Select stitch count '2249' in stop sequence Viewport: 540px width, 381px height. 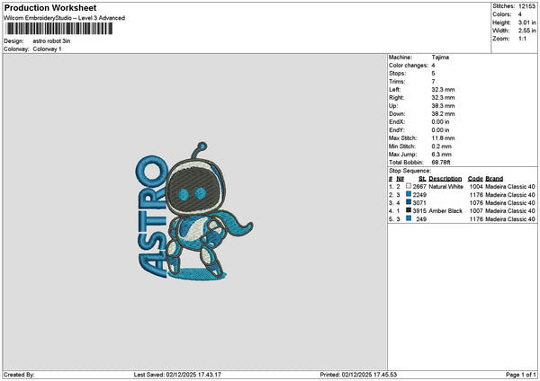coord(419,195)
